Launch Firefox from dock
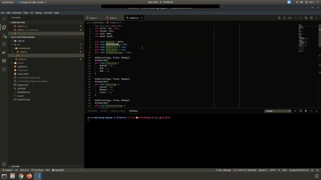The image size is (321, 180). pos(29,176)
